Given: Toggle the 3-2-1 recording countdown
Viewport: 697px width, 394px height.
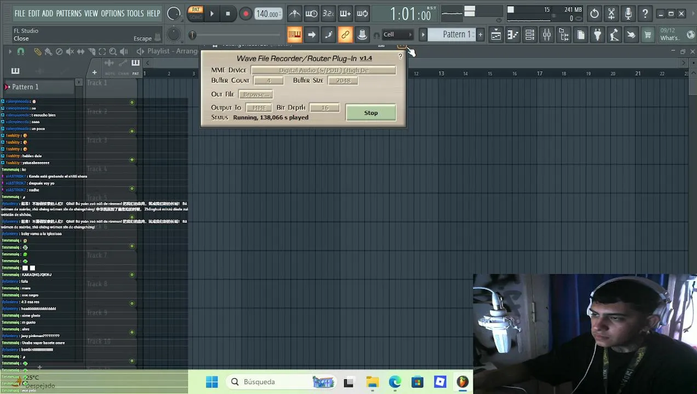Looking at the screenshot, I should tap(328, 14).
